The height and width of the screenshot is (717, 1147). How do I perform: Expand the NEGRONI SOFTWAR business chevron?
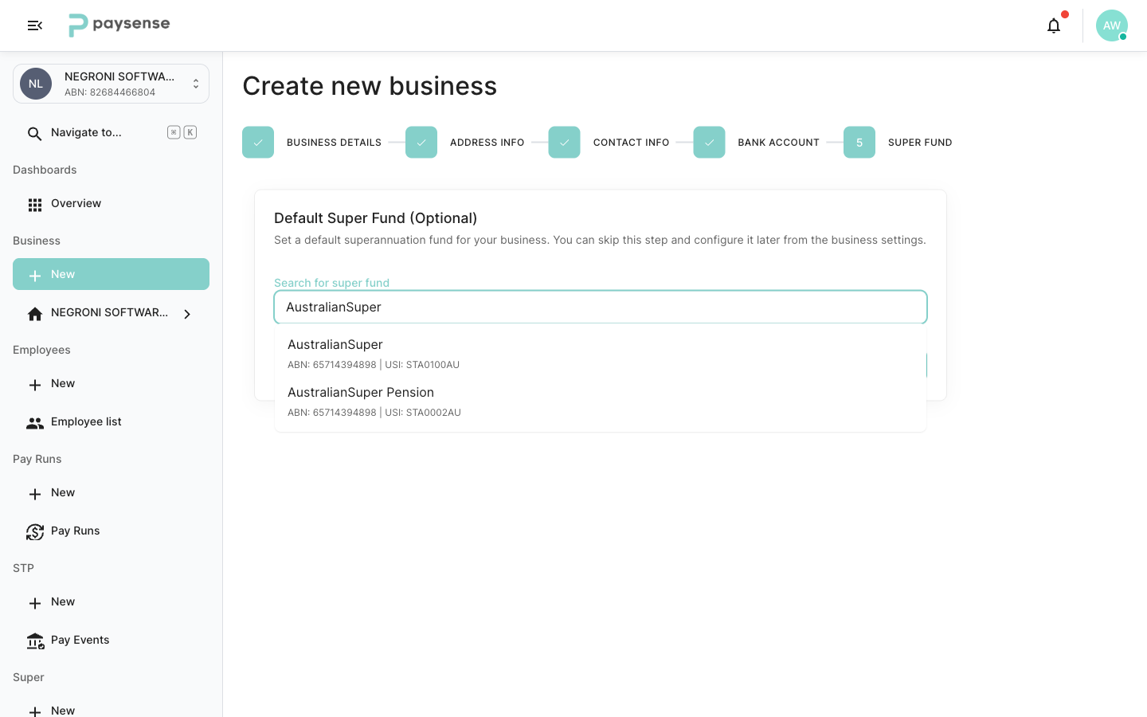[187, 314]
